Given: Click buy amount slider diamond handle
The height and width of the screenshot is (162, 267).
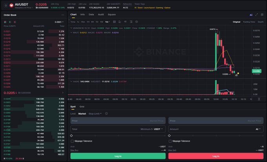Looking at the screenshot, I should coord(71,136).
